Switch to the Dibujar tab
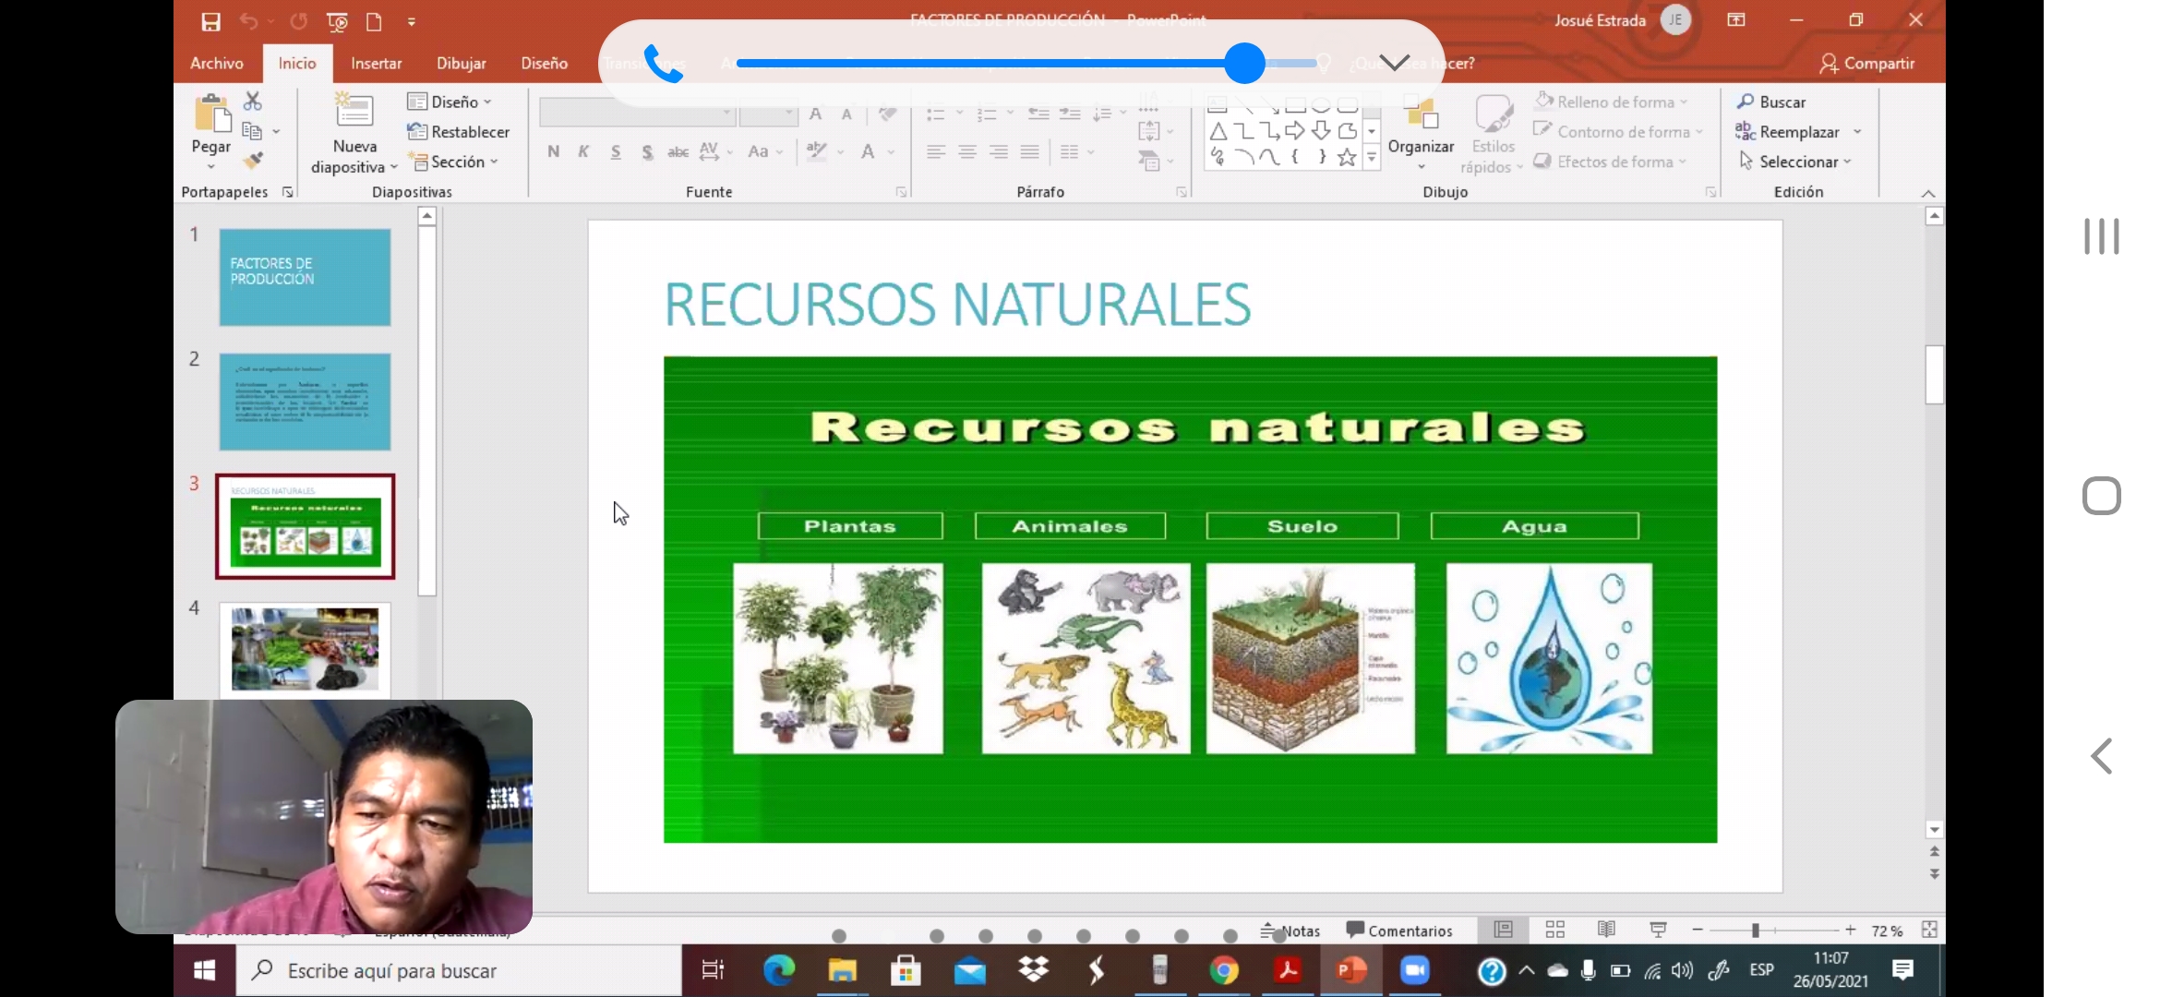2160x997 pixels. [461, 63]
